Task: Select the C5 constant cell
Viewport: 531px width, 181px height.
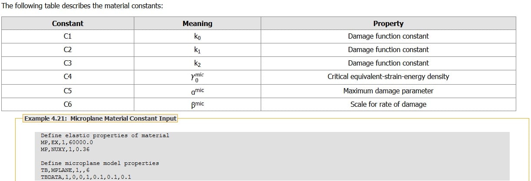Action: click(x=67, y=91)
